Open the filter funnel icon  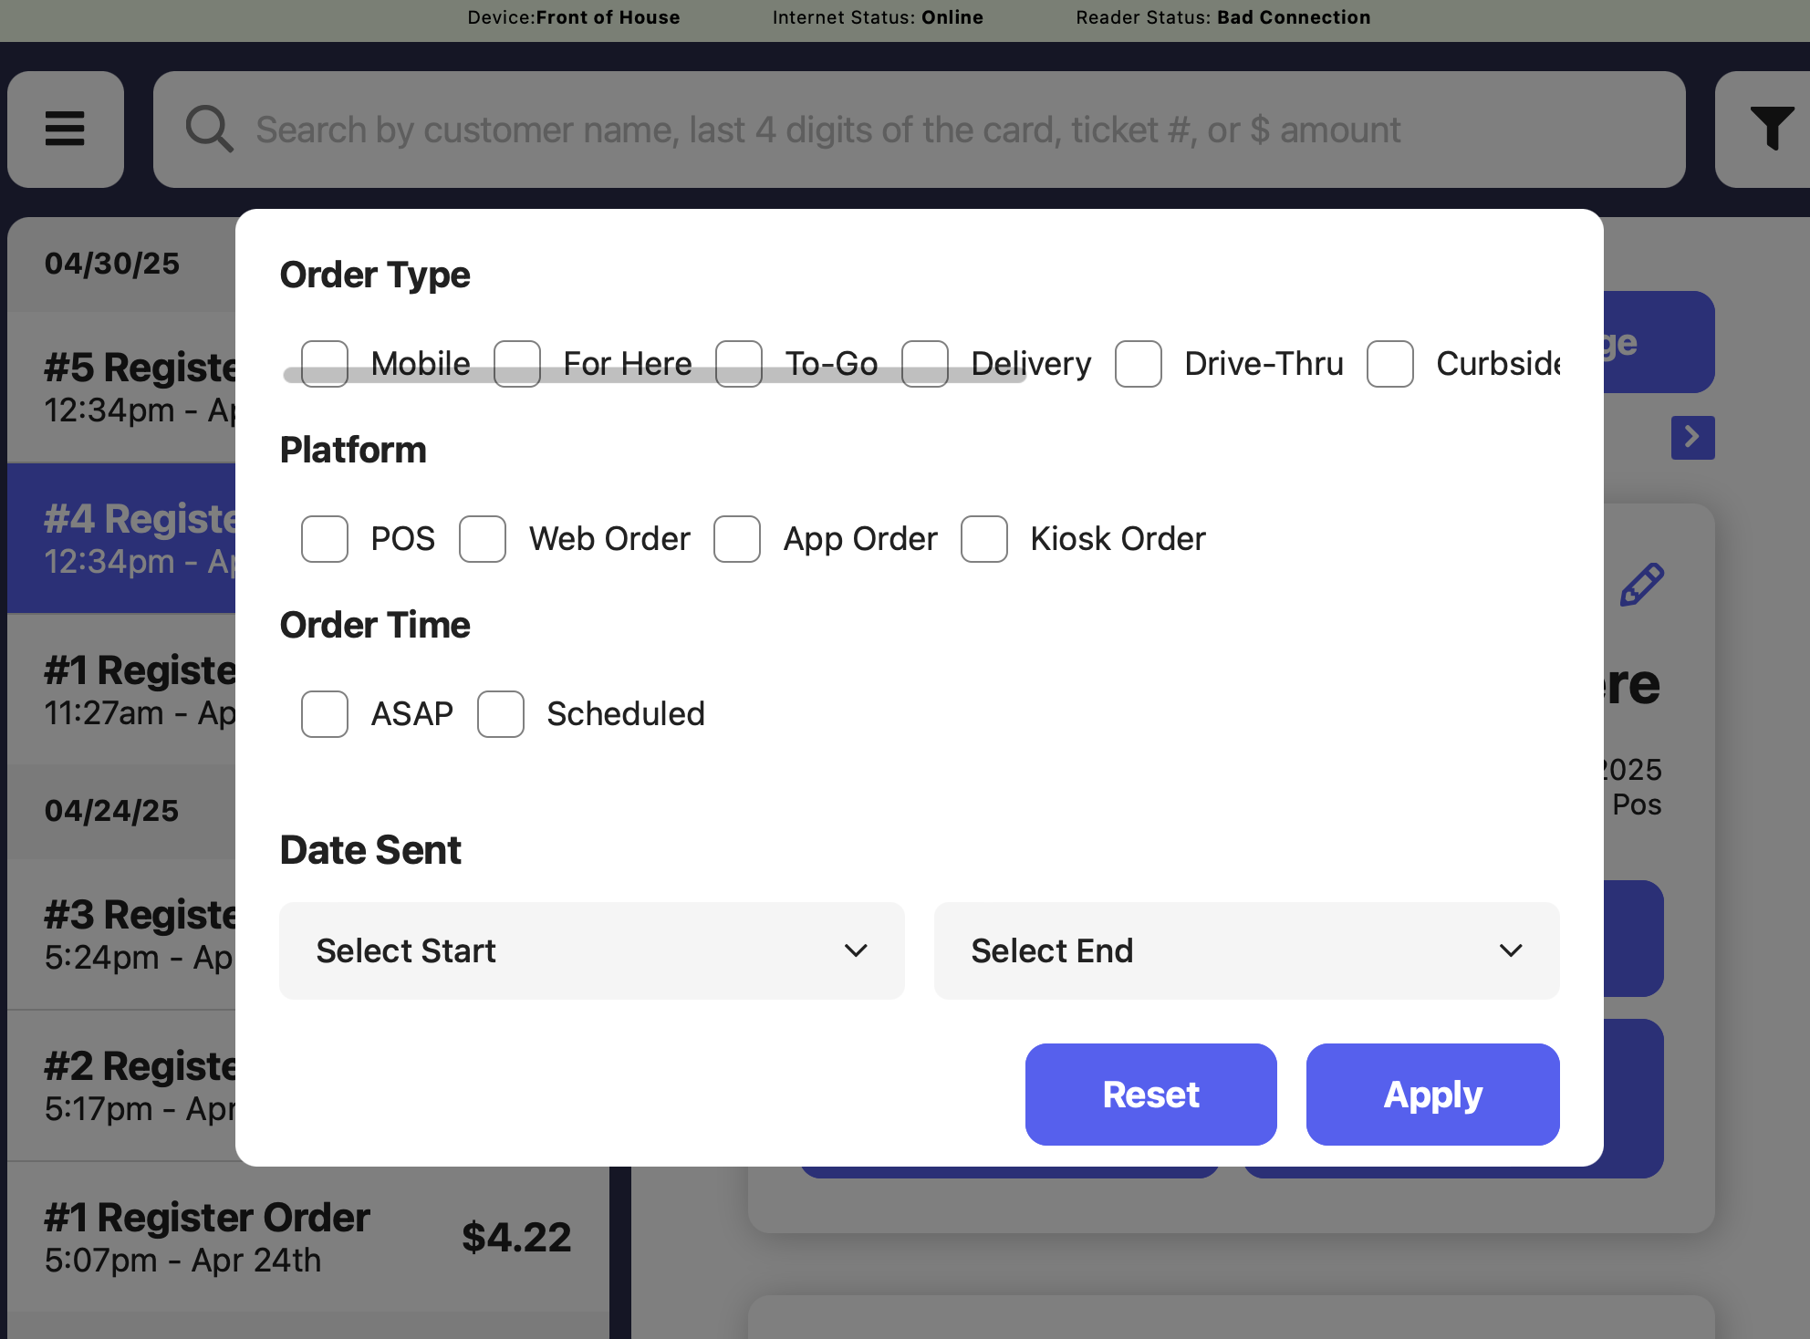(1771, 129)
